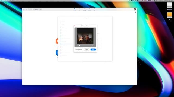Click the battery icon in menu bar

pos(157,1)
